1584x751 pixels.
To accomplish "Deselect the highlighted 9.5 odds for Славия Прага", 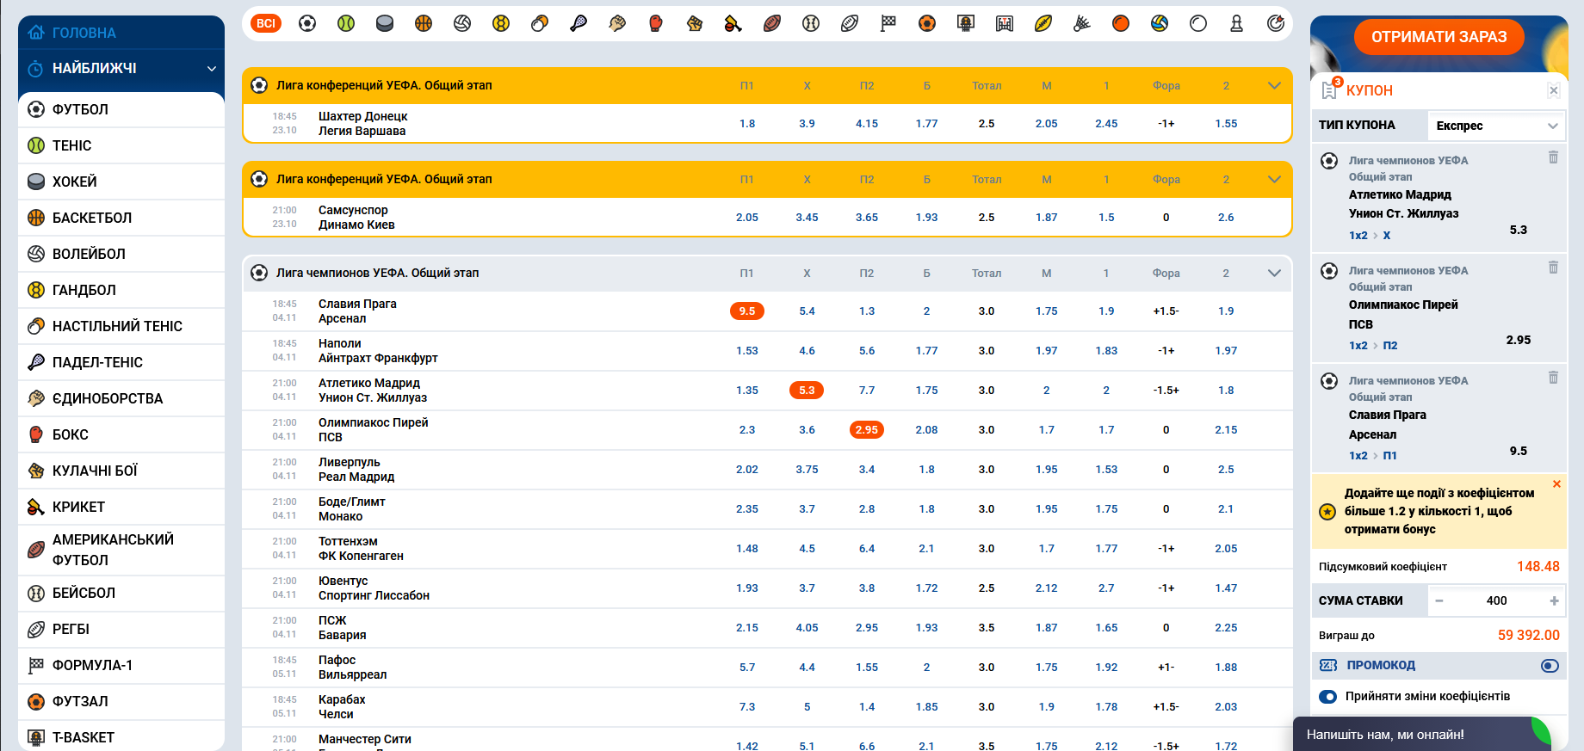I will pos(746,311).
